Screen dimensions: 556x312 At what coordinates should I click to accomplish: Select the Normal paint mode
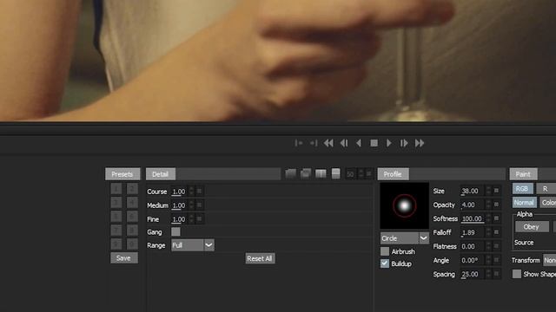click(524, 202)
